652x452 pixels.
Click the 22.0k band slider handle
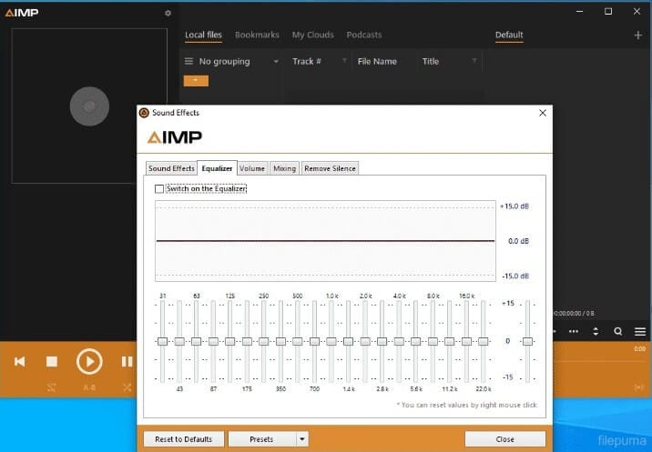pos(484,341)
